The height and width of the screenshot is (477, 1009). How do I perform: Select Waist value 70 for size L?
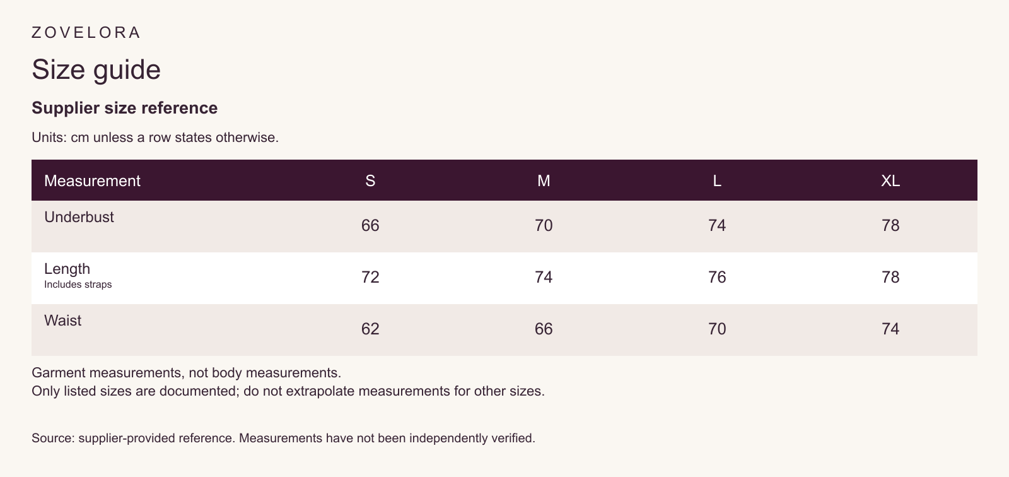point(717,329)
